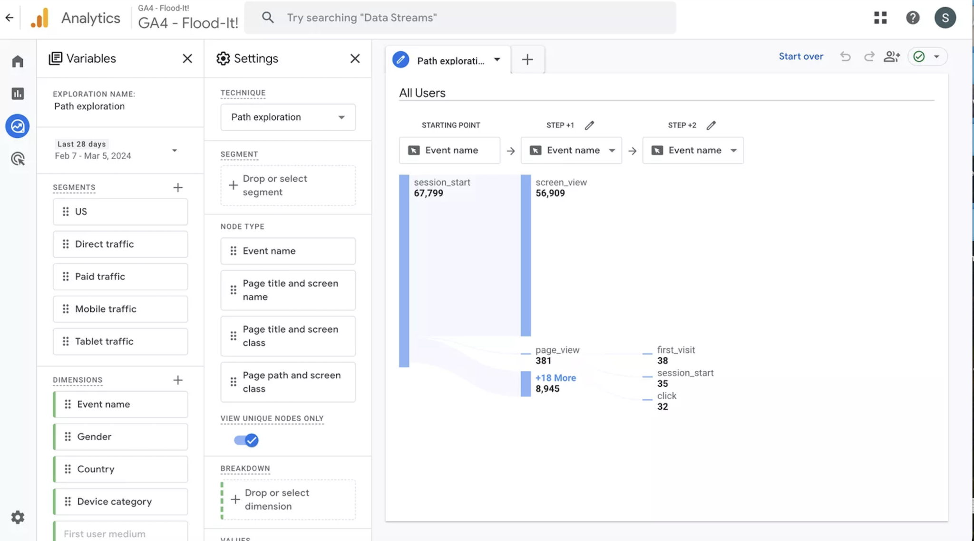Viewport: 974px width, 541px height.
Task: Click the Start over link
Action: click(x=800, y=56)
